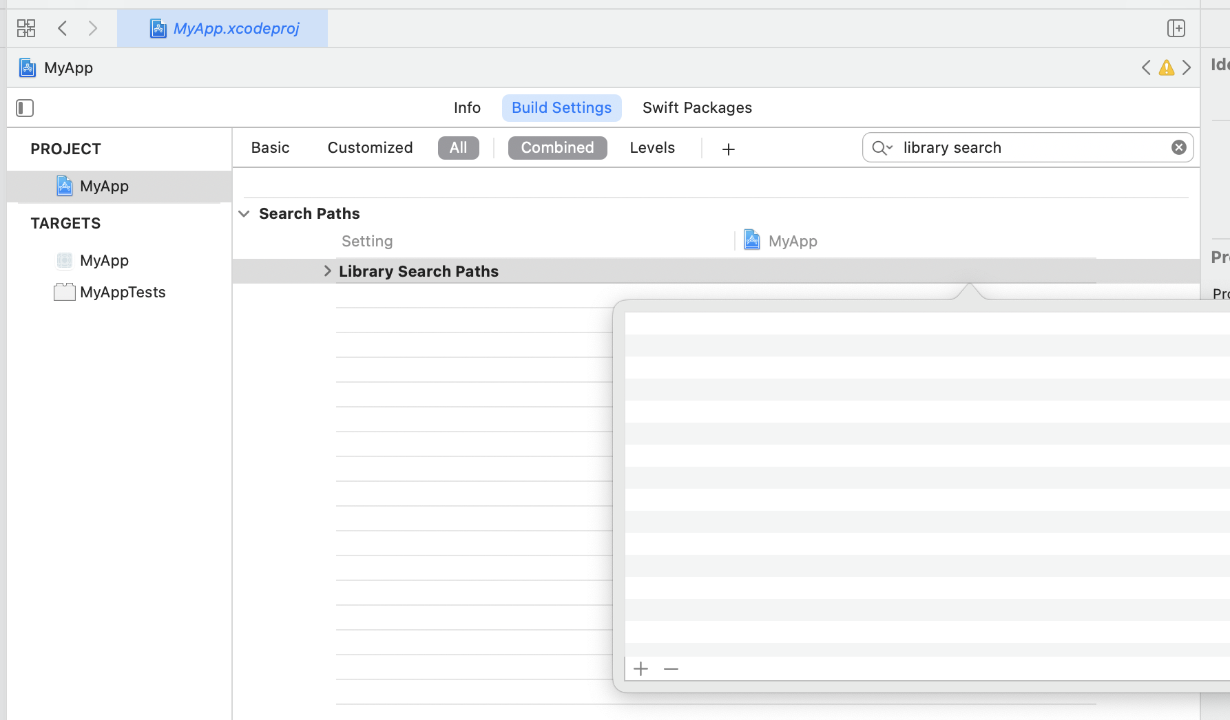Click the plus to add build setting
Viewport: 1230px width, 720px height.
[729, 149]
